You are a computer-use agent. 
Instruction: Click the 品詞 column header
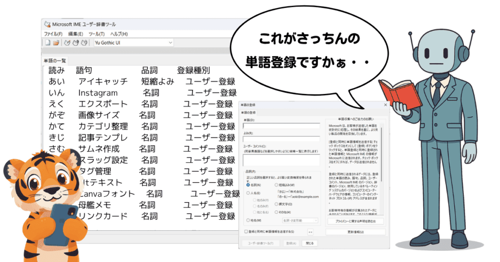coord(149,70)
